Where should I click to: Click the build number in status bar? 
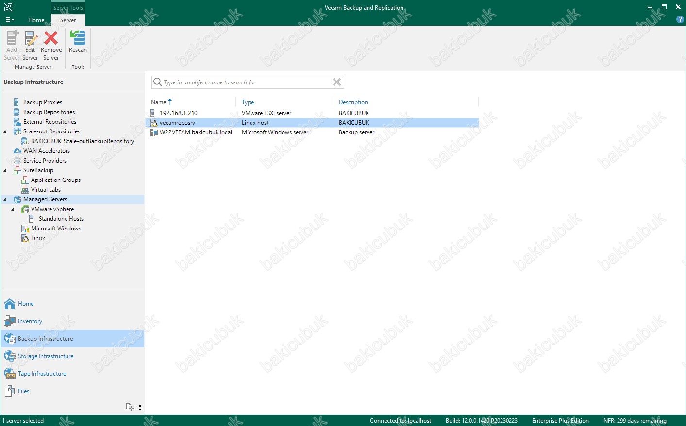[482, 421]
